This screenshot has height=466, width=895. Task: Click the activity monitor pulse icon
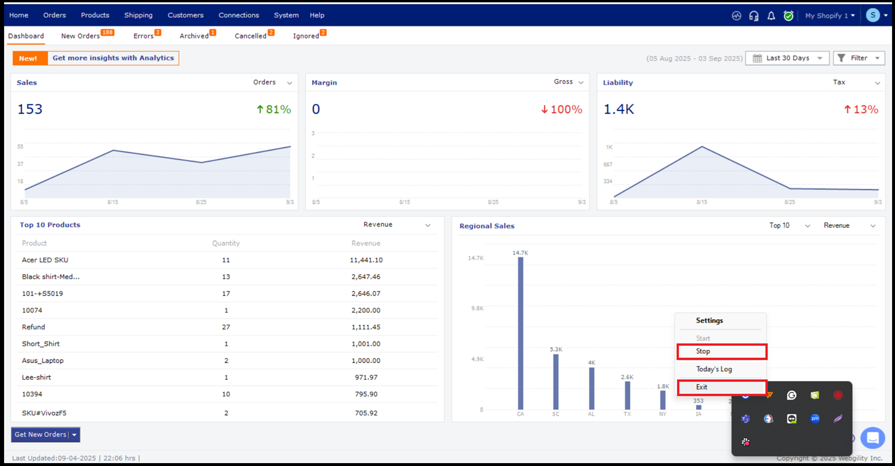736,16
